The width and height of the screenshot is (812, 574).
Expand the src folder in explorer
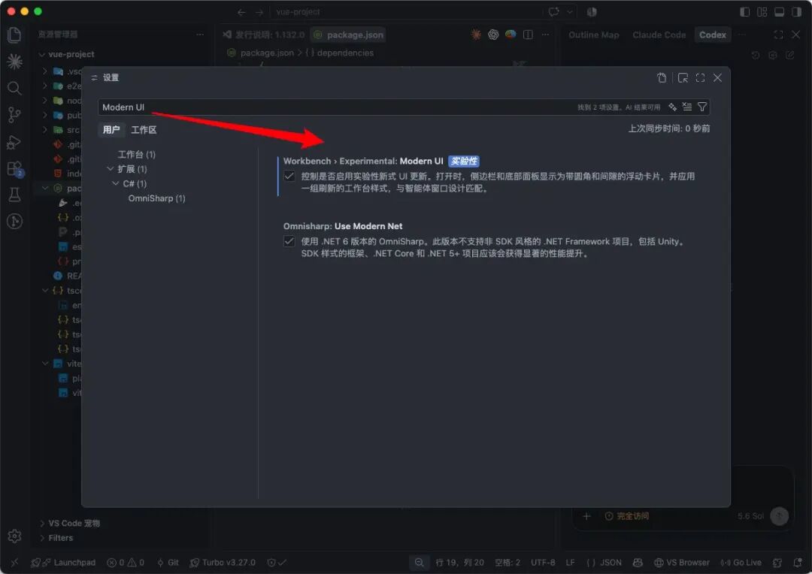pyautogui.click(x=45, y=129)
